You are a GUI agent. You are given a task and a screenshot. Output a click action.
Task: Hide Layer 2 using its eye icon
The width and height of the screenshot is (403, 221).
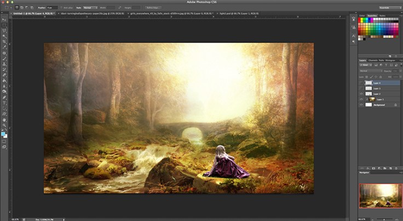pos(360,94)
